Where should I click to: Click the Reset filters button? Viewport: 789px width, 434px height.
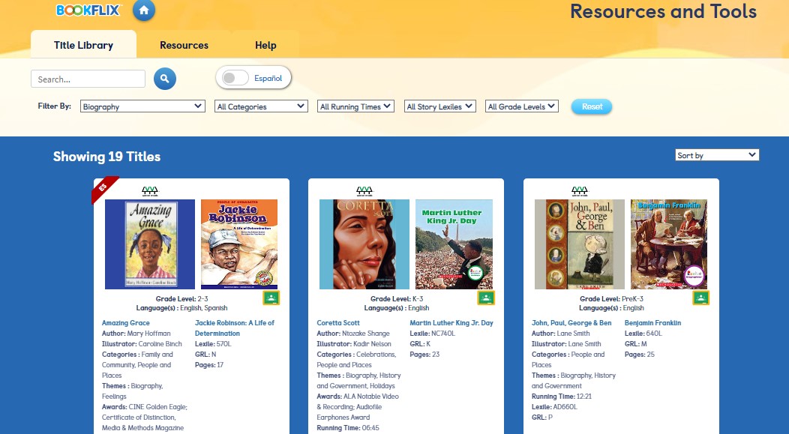[x=592, y=106]
